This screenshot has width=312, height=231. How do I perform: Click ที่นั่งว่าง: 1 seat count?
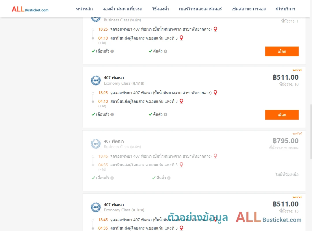(289, 21)
